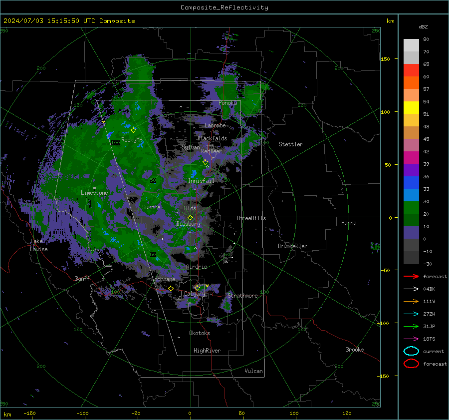The image size is (449, 420).
Task: Click the purple swatch between 39 and 36 dBZ
Action: point(411,170)
